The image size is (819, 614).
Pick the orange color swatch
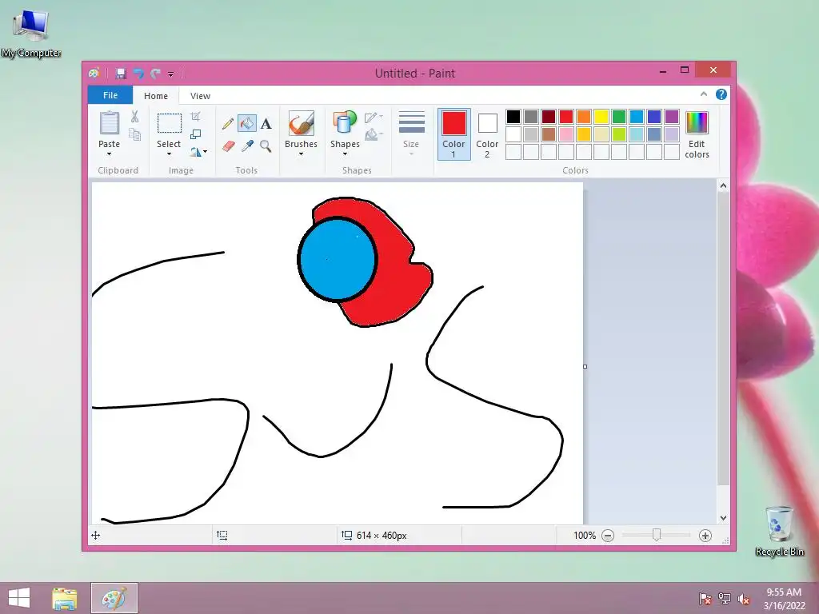point(583,117)
